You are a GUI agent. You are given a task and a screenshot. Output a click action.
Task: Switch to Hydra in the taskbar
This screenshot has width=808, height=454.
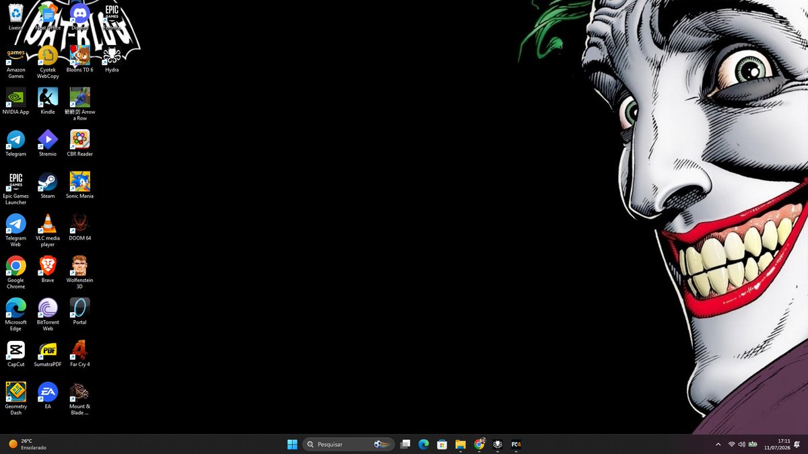(498, 444)
